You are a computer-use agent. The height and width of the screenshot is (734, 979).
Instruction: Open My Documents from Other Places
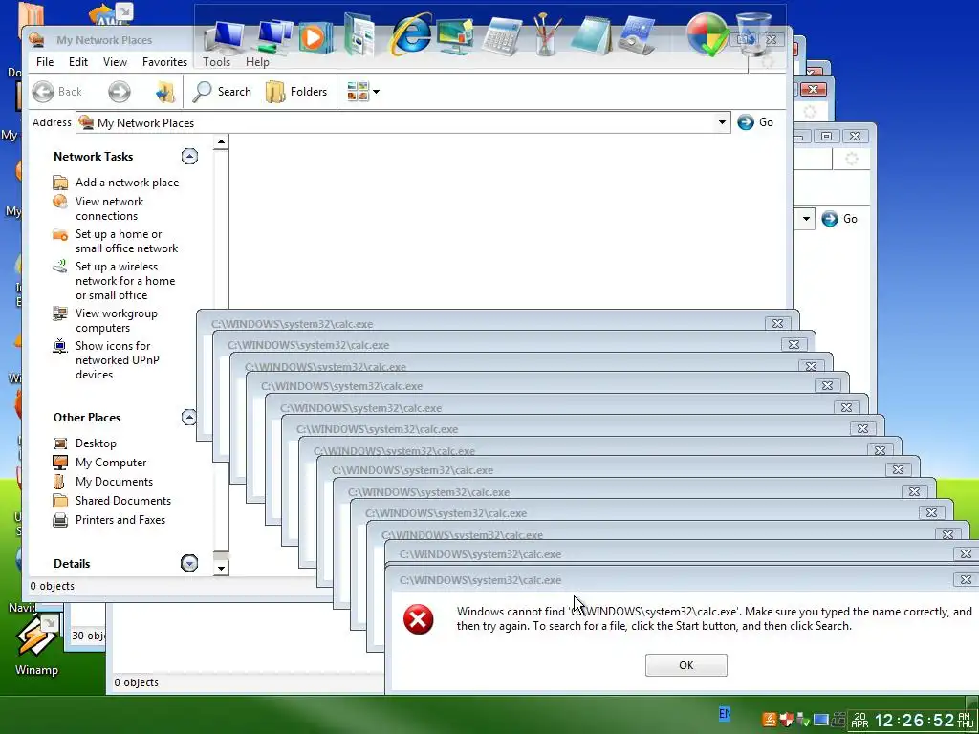(x=115, y=482)
